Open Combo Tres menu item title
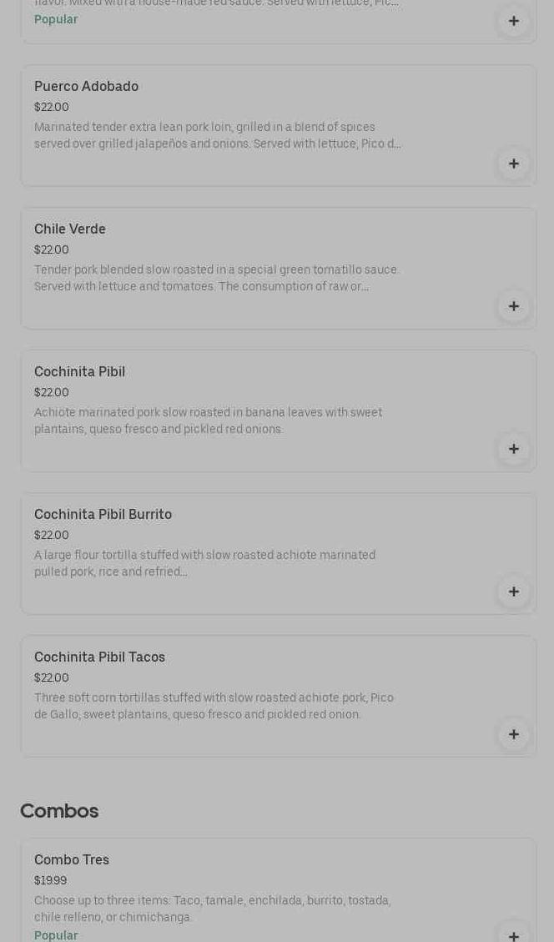Image resolution: width=554 pixels, height=942 pixels. [x=72, y=860]
